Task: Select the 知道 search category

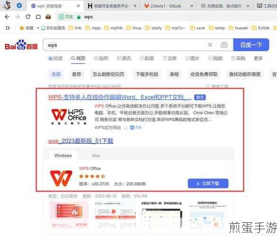Action: pyautogui.click(x=147, y=58)
